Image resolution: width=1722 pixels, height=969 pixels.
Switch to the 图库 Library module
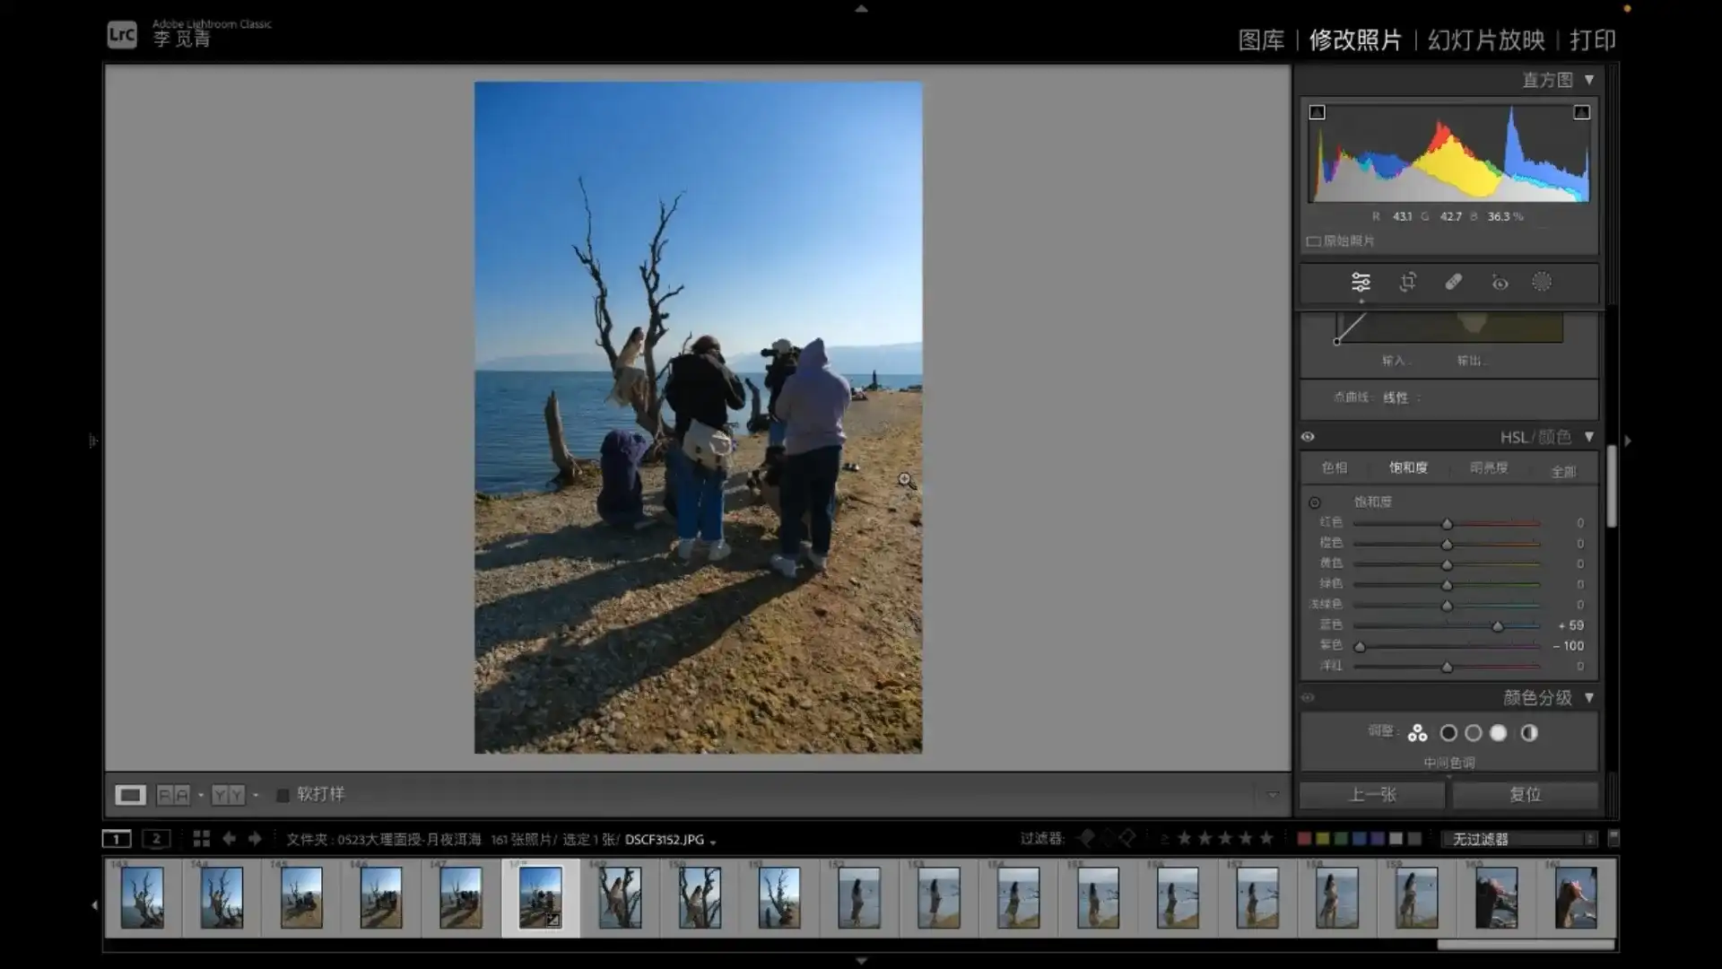(x=1261, y=40)
